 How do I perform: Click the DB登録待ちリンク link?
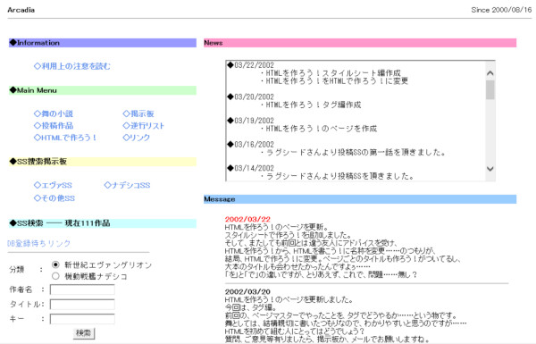(x=38, y=243)
